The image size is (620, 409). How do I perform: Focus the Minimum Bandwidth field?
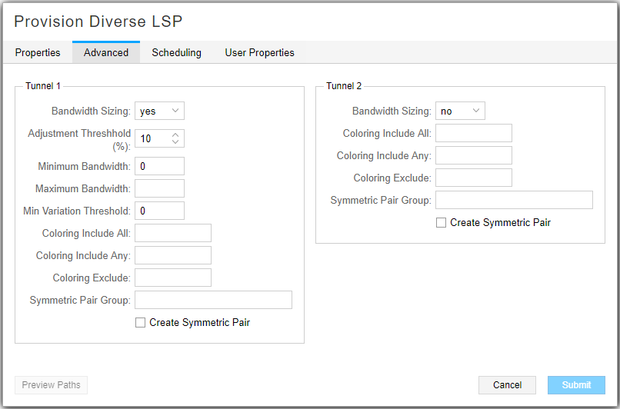[x=159, y=166]
